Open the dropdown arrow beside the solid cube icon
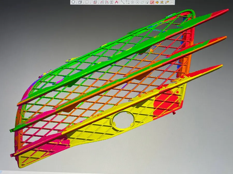 click(x=83, y=3)
